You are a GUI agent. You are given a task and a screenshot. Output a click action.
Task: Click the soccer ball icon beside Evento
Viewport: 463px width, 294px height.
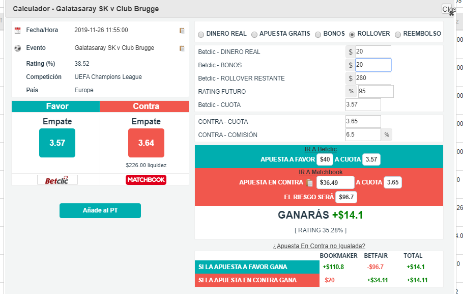coord(18,48)
